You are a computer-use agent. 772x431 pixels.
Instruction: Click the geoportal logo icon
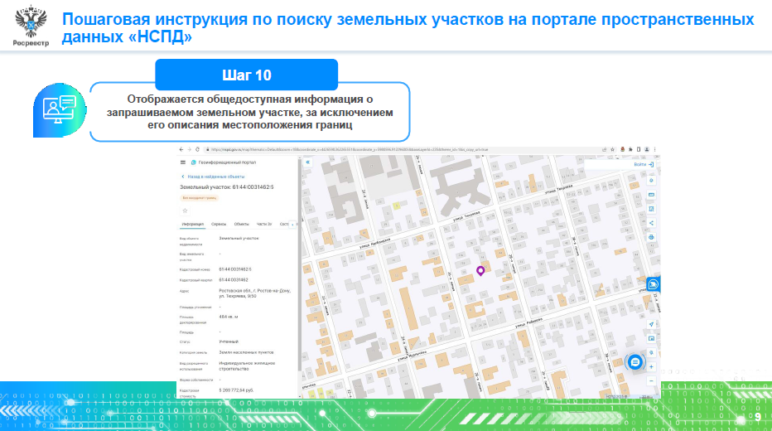pyautogui.click(x=194, y=162)
